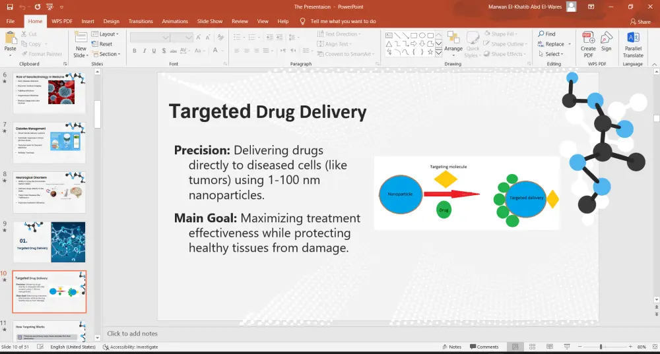
Task: Open the Replace dropdown arrow
Action: coord(570,44)
